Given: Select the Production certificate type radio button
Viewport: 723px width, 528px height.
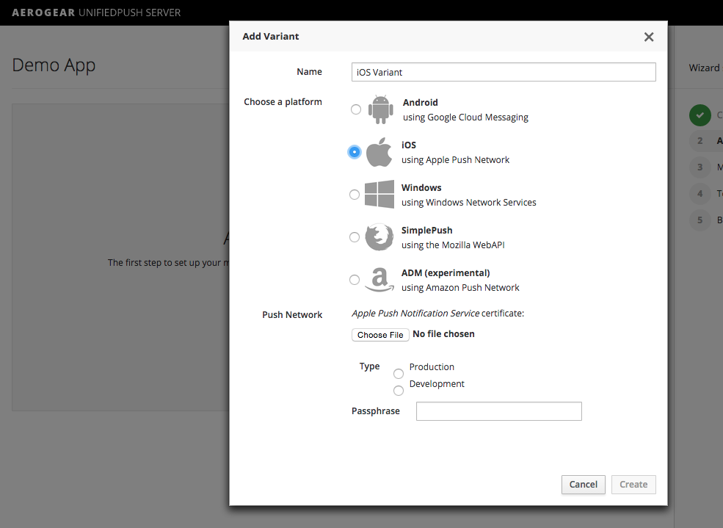Looking at the screenshot, I should click(399, 374).
